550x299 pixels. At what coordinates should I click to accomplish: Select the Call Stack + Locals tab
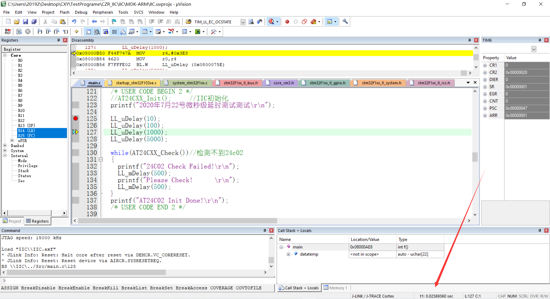click(299, 288)
